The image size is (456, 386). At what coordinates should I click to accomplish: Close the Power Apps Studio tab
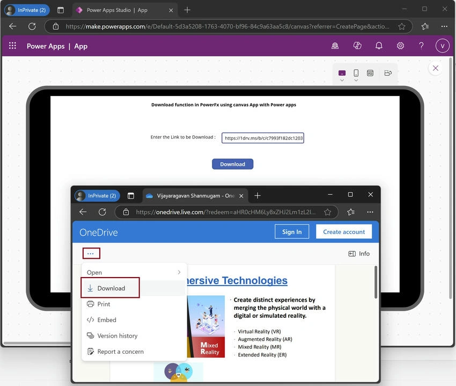click(x=171, y=10)
